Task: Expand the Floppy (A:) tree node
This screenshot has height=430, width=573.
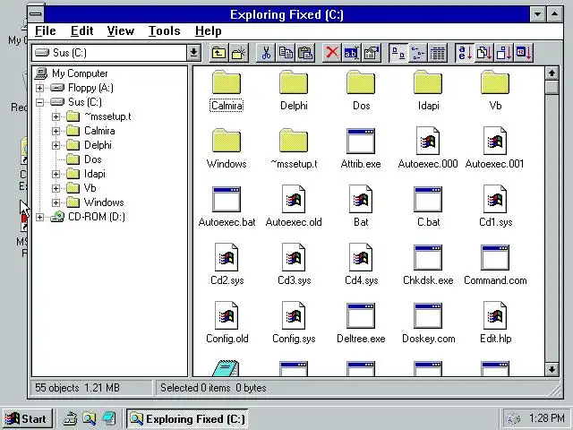Action: click(x=39, y=88)
